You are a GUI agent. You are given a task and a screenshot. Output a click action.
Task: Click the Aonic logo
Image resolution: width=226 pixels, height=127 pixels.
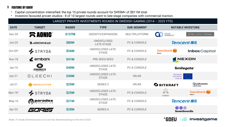coord(41,34)
